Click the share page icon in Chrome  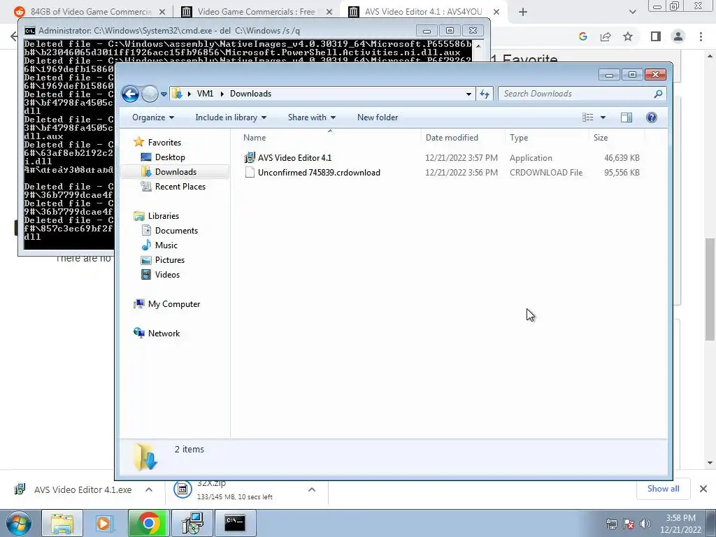pyautogui.click(x=606, y=36)
